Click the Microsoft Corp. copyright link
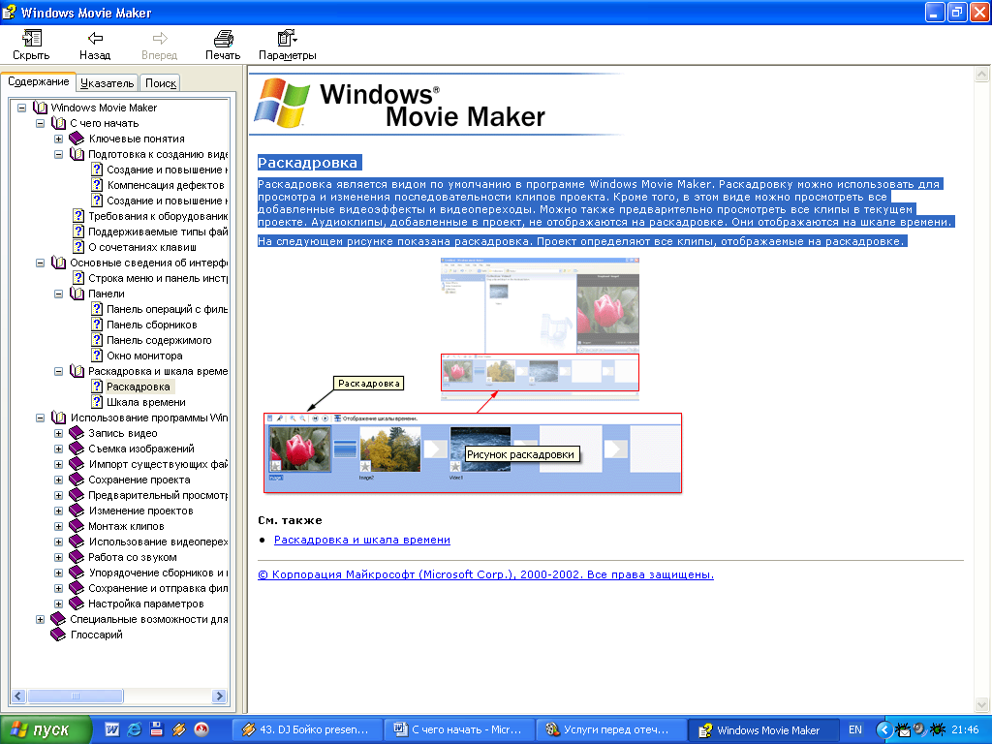 tap(486, 574)
